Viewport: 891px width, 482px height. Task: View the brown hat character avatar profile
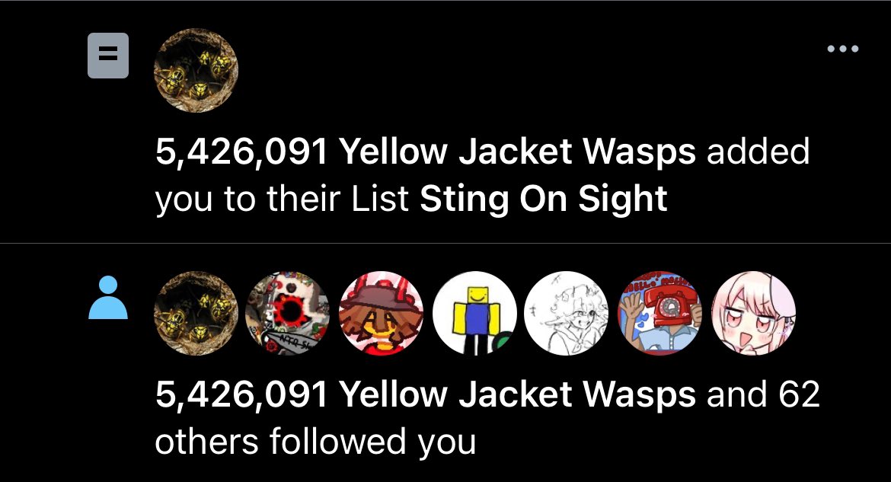pos(382,313)
